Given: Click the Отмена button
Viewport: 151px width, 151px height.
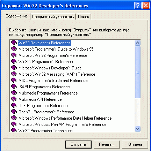Looking at the screenshot, I should click(x=135, y=144).
